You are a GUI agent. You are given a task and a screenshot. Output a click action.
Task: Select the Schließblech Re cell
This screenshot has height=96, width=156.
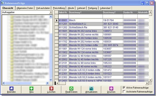[86, 27]
